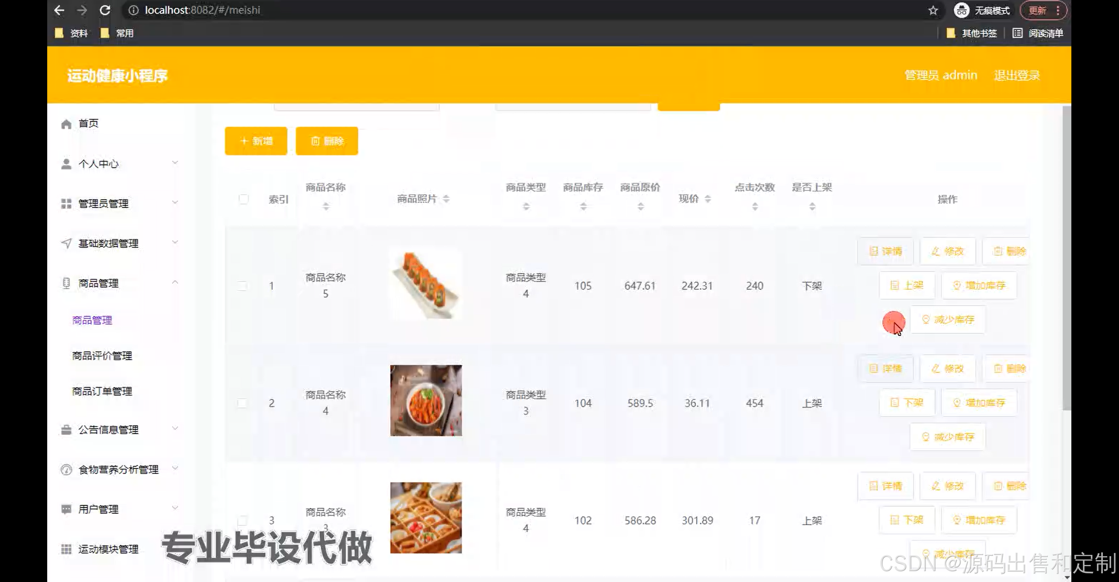The height and width of the screenshot is (582, 1119).
Task: Open 商品评价管理 submenu item
Action: pyautogui.click(x=102, y=356)
